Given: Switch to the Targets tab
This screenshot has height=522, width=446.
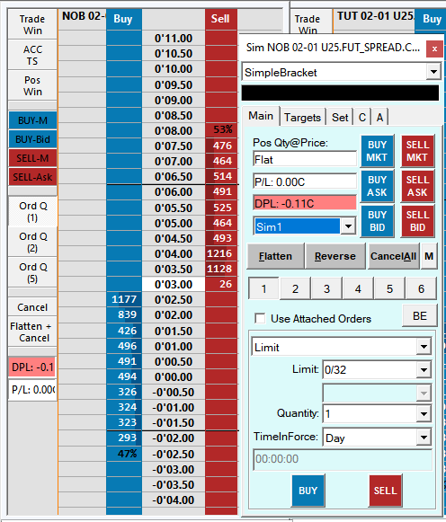Looking at the screenshot, I should pos(302,118).
